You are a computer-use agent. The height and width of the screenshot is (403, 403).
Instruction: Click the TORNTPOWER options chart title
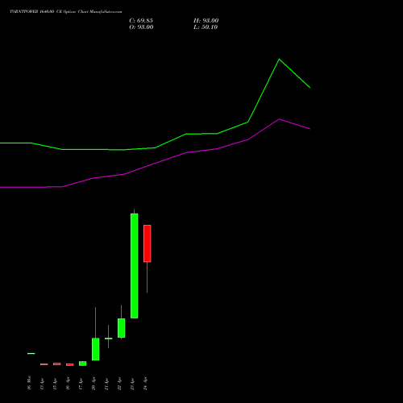coord(66,12)
